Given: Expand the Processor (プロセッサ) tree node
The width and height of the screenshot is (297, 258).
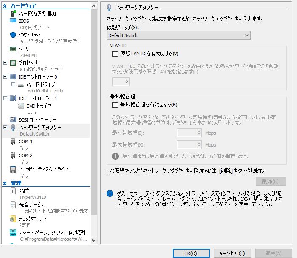Looking at the screenshot, I should pyautogui.click(x=5, y=62).
